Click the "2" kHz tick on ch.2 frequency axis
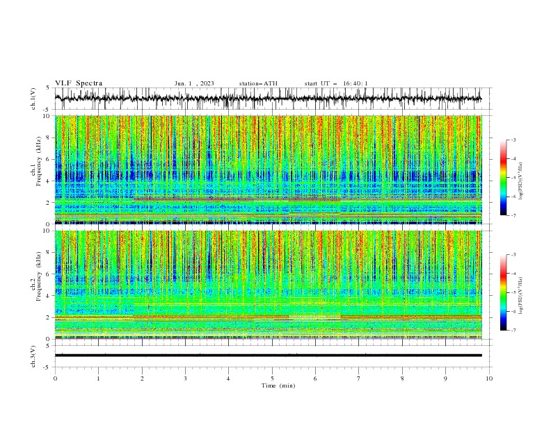 48,317
